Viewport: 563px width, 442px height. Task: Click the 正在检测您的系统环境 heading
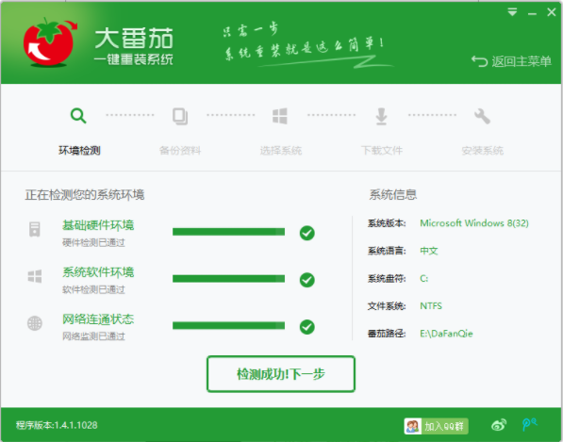click(85, 195)
